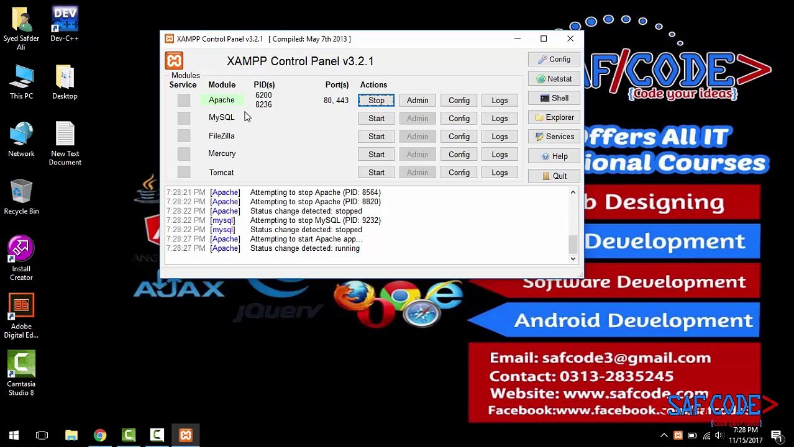Toggle FileZilla service checkbox
Image resolution: width=794 pixels, height=447 pixels.
[183, 136]
